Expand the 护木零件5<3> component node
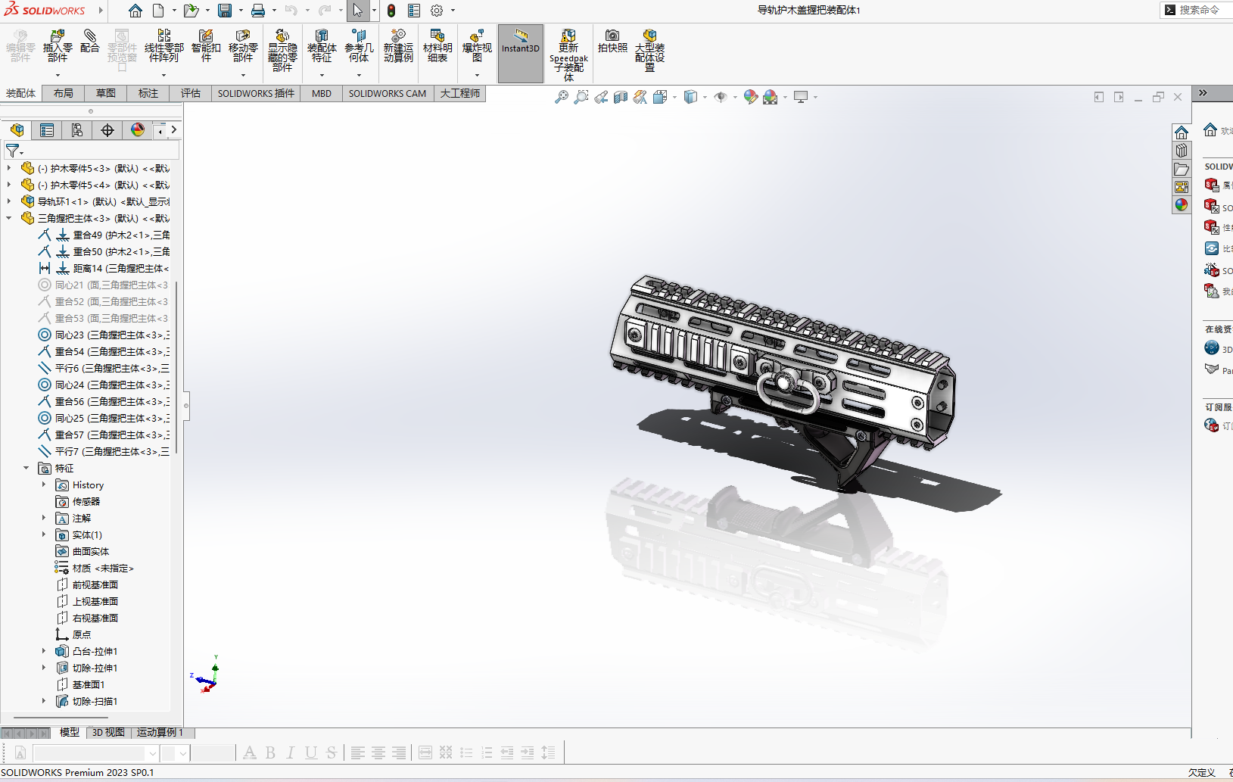This screenshot has height=782, width=1233. (9, 168)
